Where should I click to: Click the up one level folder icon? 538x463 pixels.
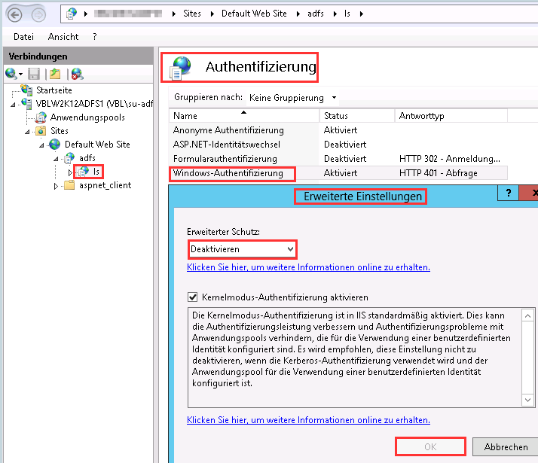coord(54,74)
